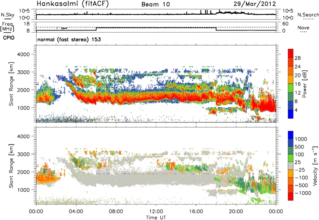
Task: Click the '1000' velocity colorbar value
Action: (x=301, y=139)
